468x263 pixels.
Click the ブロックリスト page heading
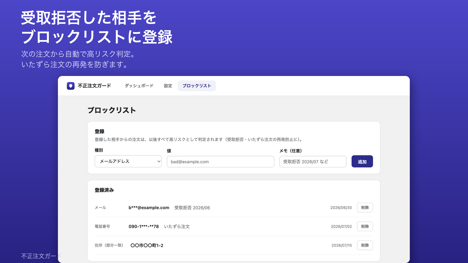112,110
